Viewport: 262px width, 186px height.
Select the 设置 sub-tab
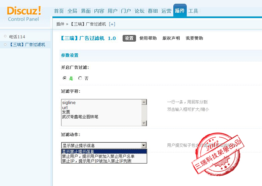click(x=129, y=38)
